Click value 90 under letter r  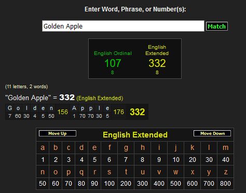click(x=94, y=183)
